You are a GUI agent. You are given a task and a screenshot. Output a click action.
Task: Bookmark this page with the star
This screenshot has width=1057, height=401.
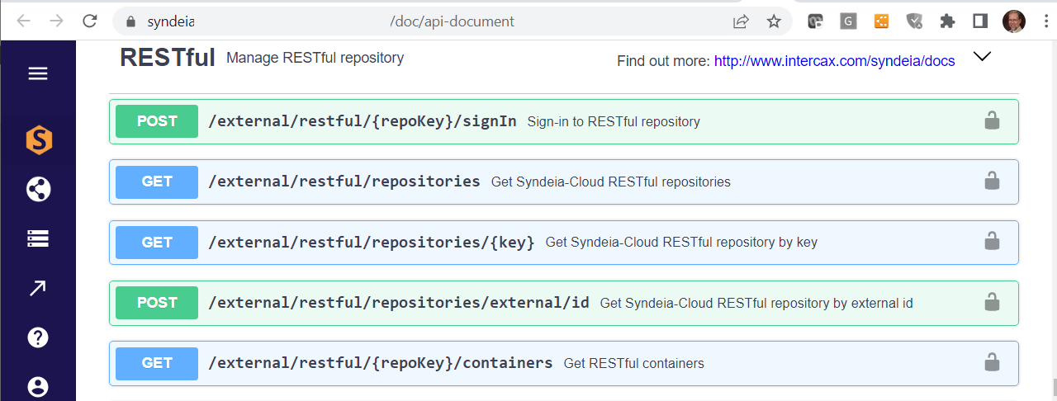tap(774, 21)
